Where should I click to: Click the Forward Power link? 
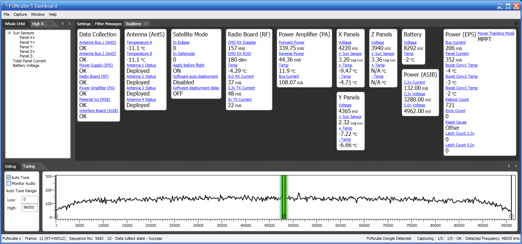pos(291,42)
